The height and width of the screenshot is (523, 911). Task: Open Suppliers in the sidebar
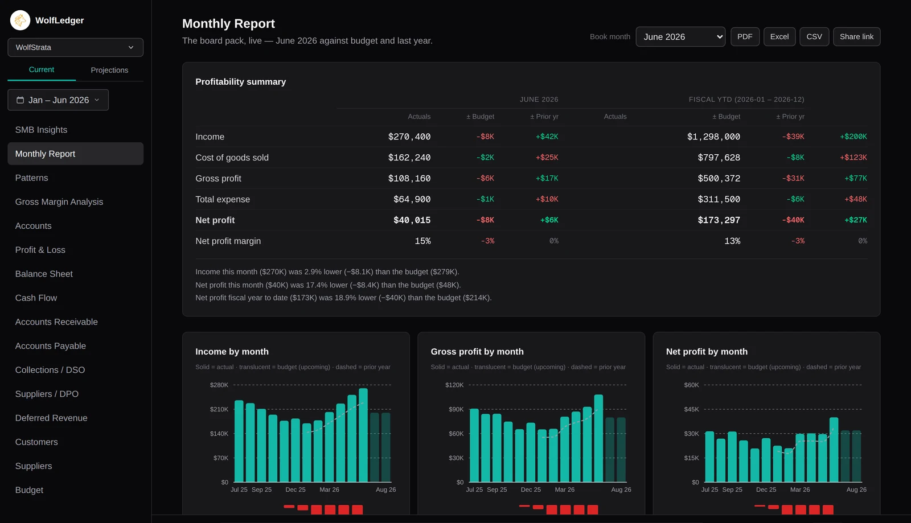pyautogui.click(x=75, y=466)
